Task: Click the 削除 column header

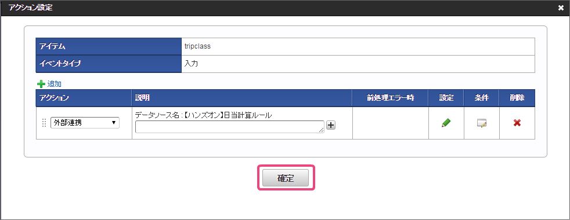Action: point(517,98)
